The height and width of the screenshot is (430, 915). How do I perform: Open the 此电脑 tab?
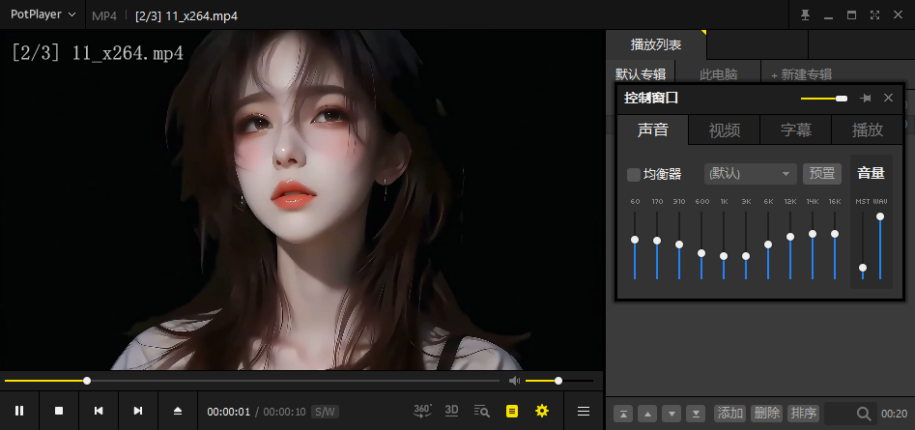pos(718,74)
